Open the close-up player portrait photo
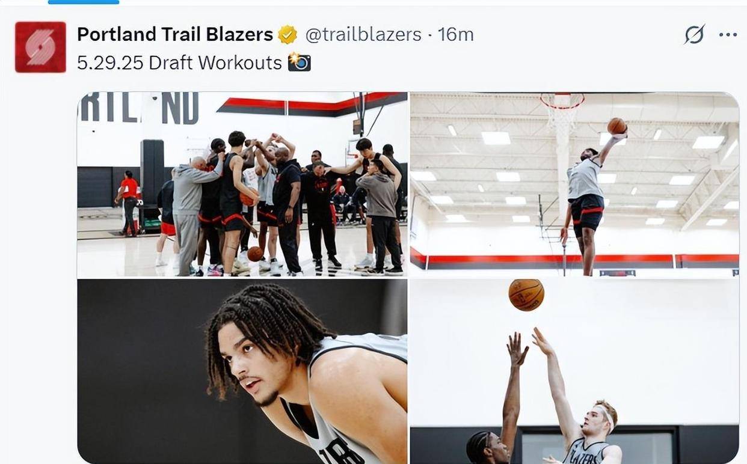 pyautogui.click(x=242, y=371)
